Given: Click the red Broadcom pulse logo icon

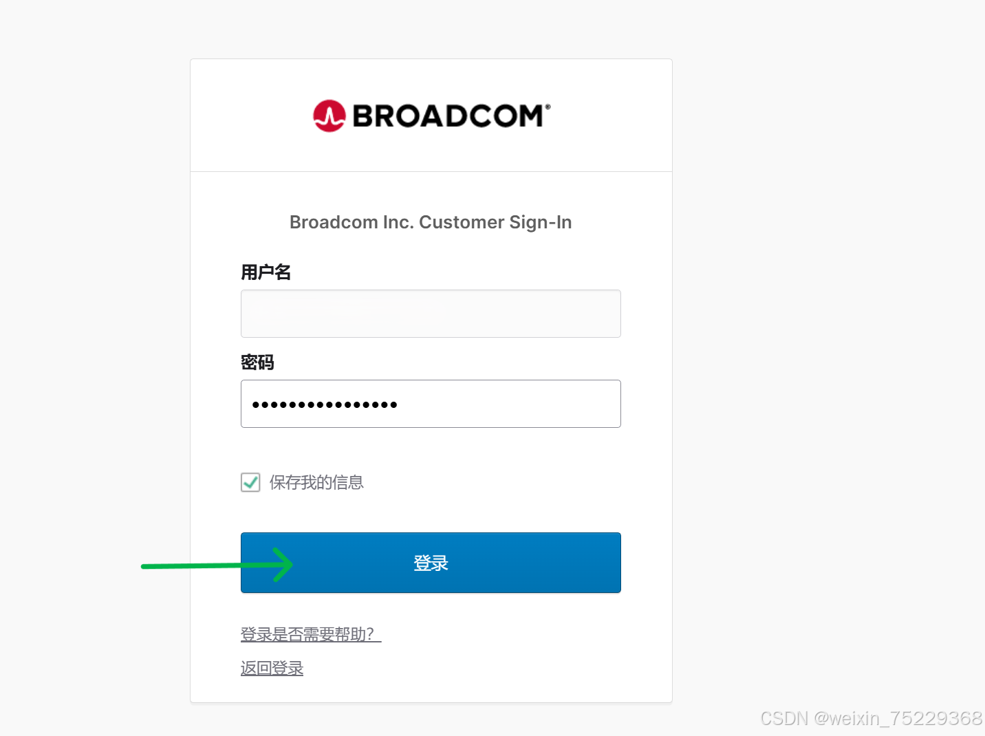Looking at the screenshot, I should [x=329, y=116].
